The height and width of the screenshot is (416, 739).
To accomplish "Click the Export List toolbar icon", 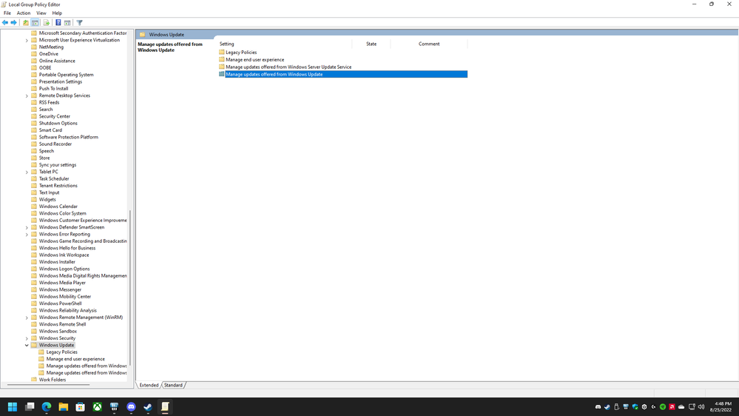I will point(46,23).
